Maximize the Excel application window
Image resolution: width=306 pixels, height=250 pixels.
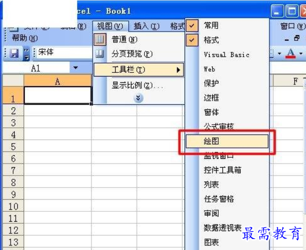click(x=292, y=11)
